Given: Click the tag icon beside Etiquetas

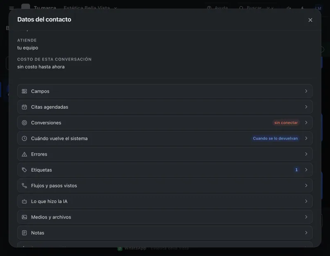Looking at the screenshot, I should click(24, 170).
